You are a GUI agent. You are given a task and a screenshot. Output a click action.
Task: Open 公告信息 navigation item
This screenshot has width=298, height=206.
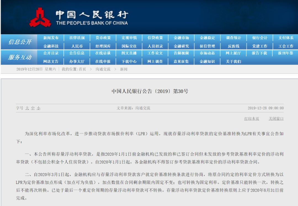(77, 53)
